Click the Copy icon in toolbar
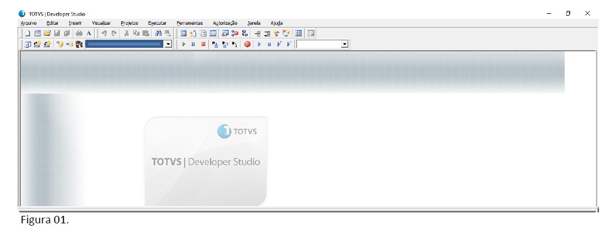Image resolution: width=610 pixels, height=232 pixels. [x=136, y=33]
